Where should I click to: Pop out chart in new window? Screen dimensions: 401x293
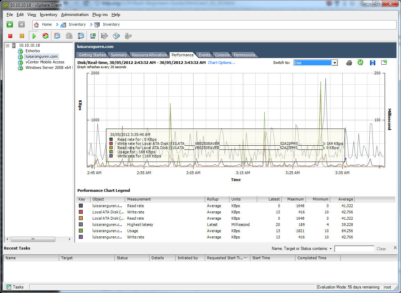tap(384, 63)
